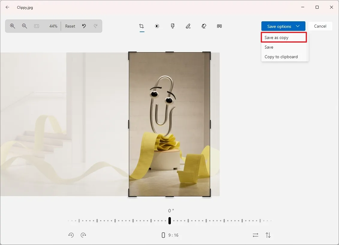Open the Background editing tool
Viewport: 339px width, 245px height.
tap(219, 26)
